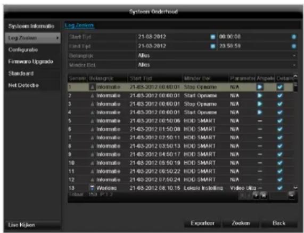Toggle details checkbox for log entry 1
The height and width of the screenshot is (233, 304).
tap(280, 87)
